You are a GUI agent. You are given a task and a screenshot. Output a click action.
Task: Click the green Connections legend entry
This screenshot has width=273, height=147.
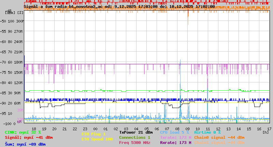(134, 137)
